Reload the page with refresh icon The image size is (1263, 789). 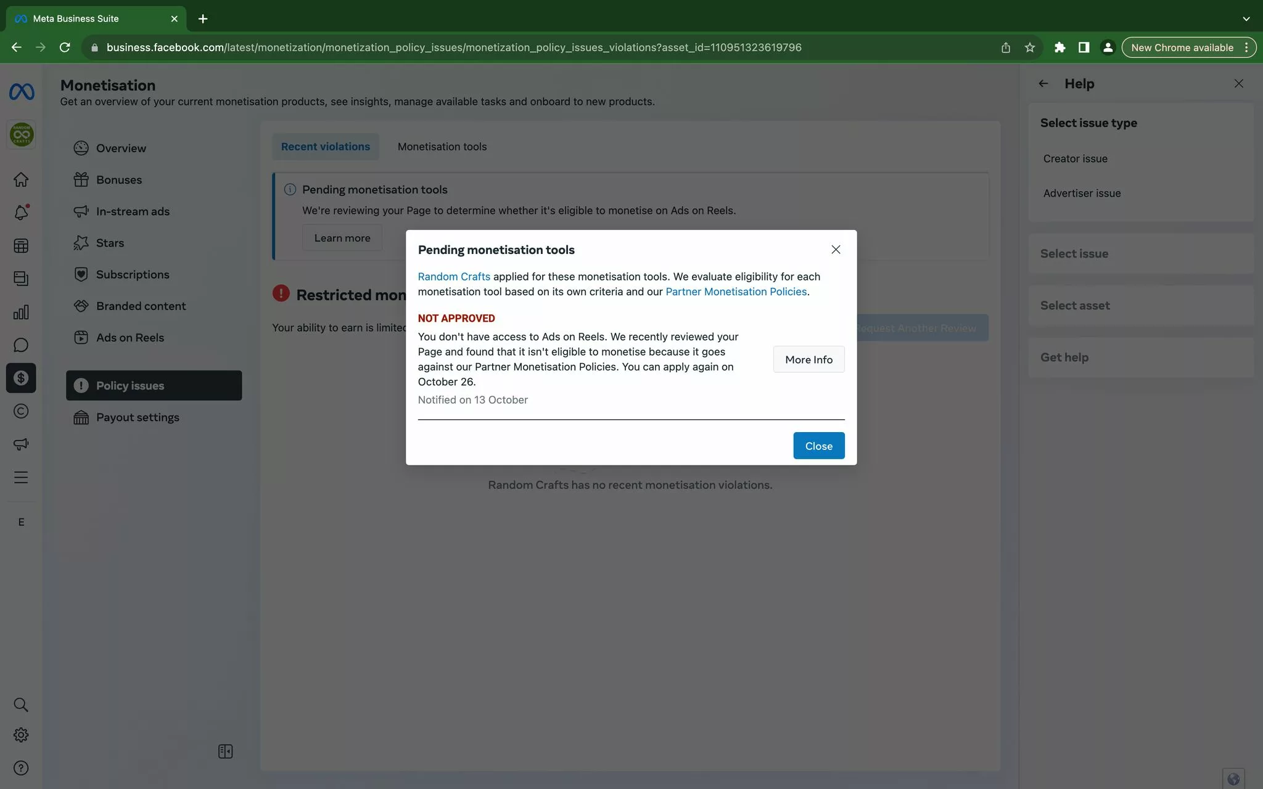coord(65,47)
